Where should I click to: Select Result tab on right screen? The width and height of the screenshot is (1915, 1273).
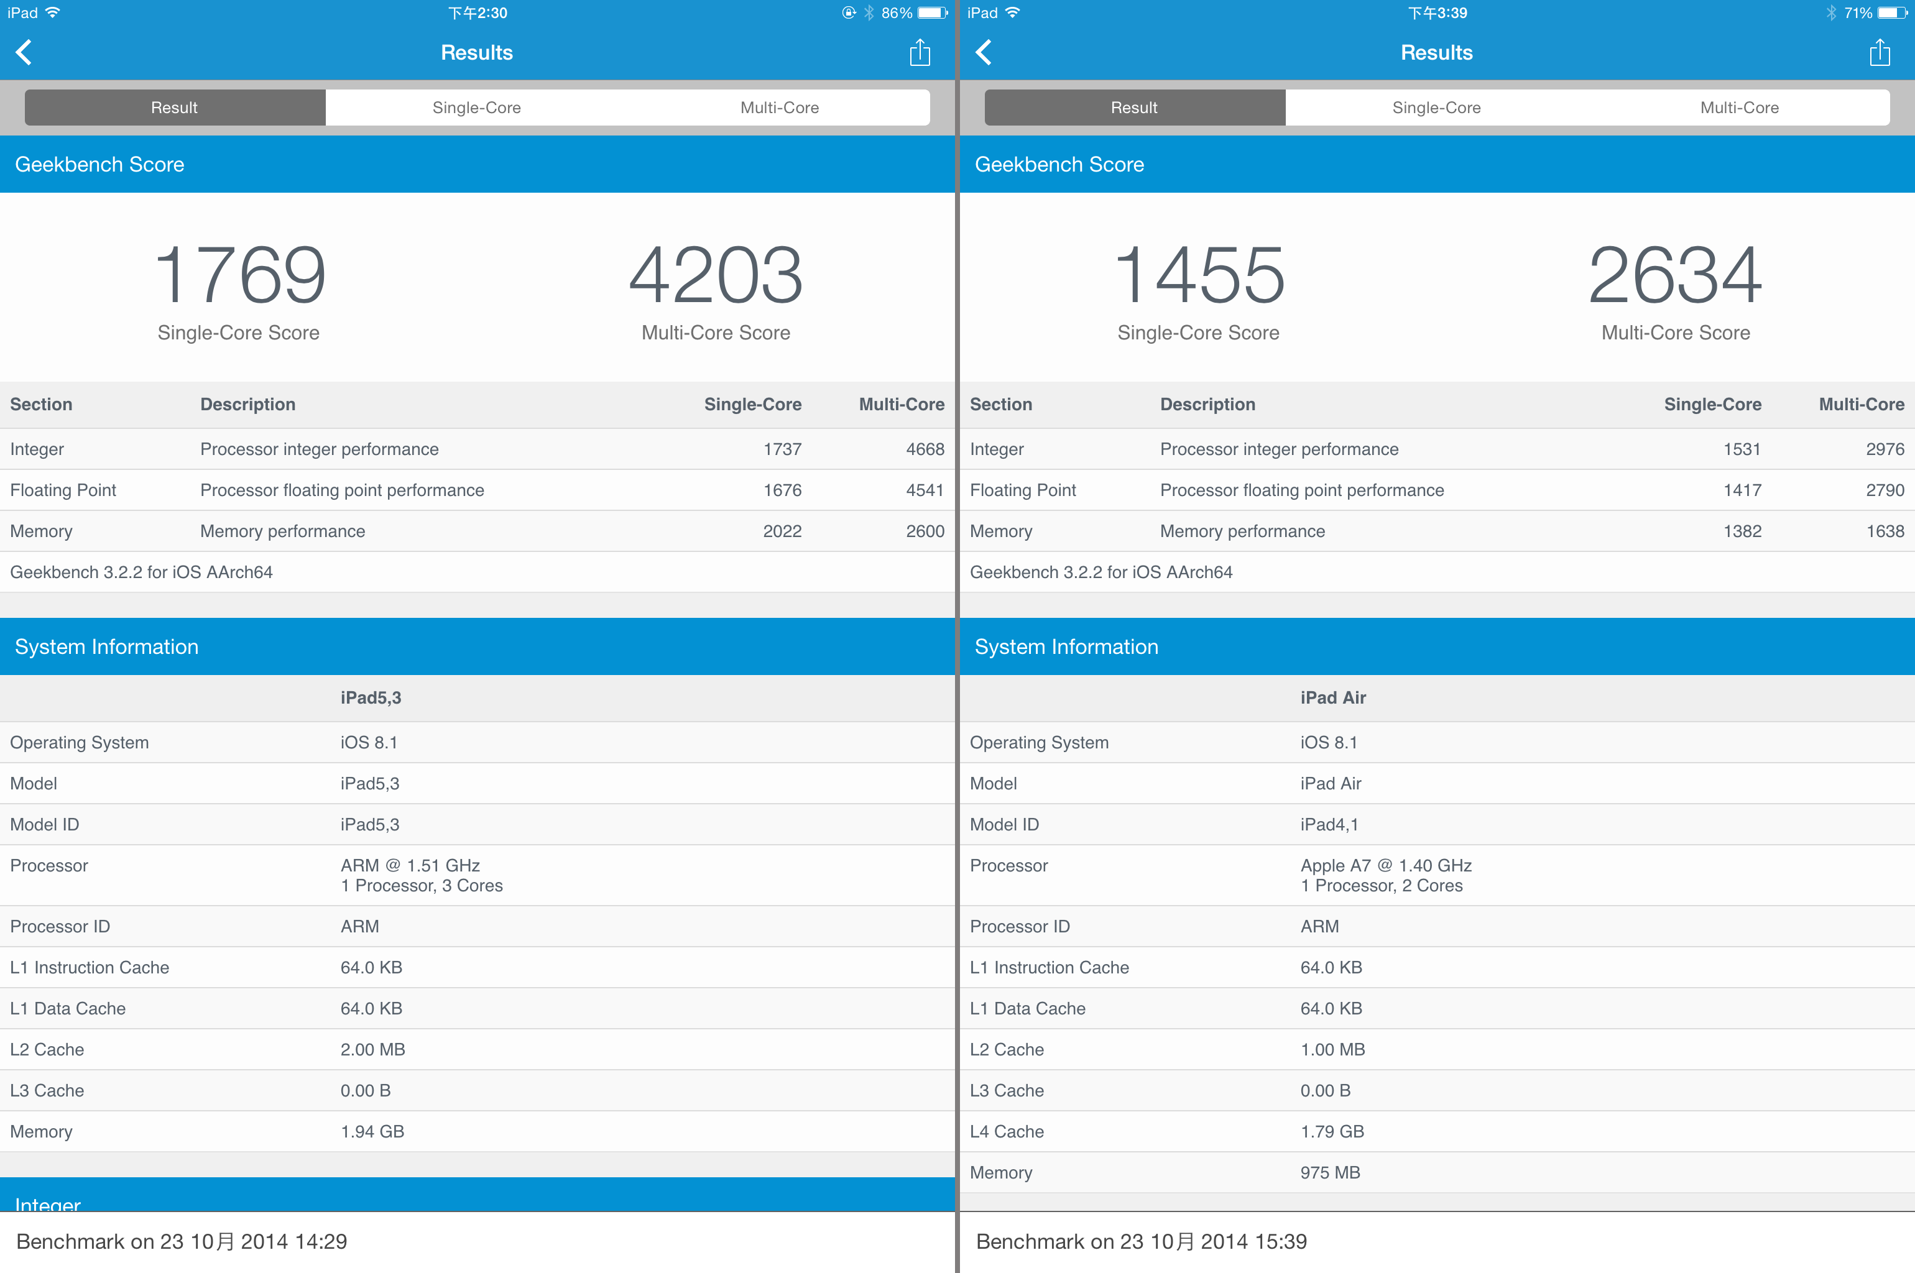click(1133, 107)
